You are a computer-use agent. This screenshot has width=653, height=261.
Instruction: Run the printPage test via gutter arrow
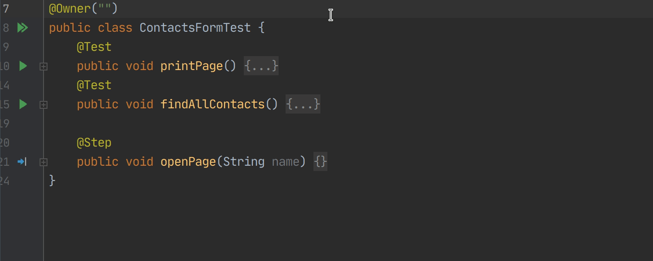pyautogui.click(x=23, y=66)
